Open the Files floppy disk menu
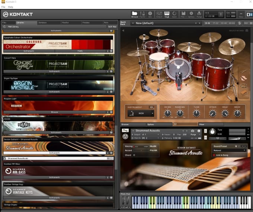 pyautogui.click(x=183, y=15)
